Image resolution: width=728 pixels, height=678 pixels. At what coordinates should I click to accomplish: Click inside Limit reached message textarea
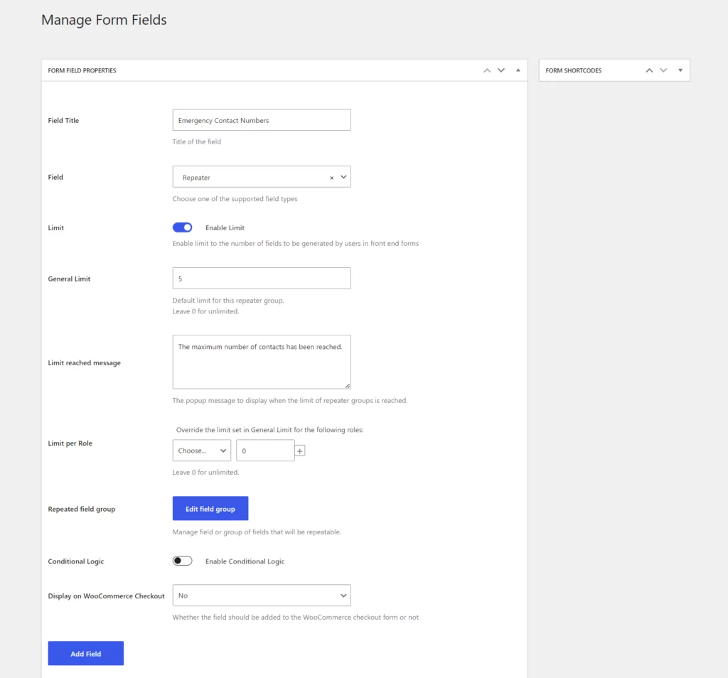coord(262,362)
